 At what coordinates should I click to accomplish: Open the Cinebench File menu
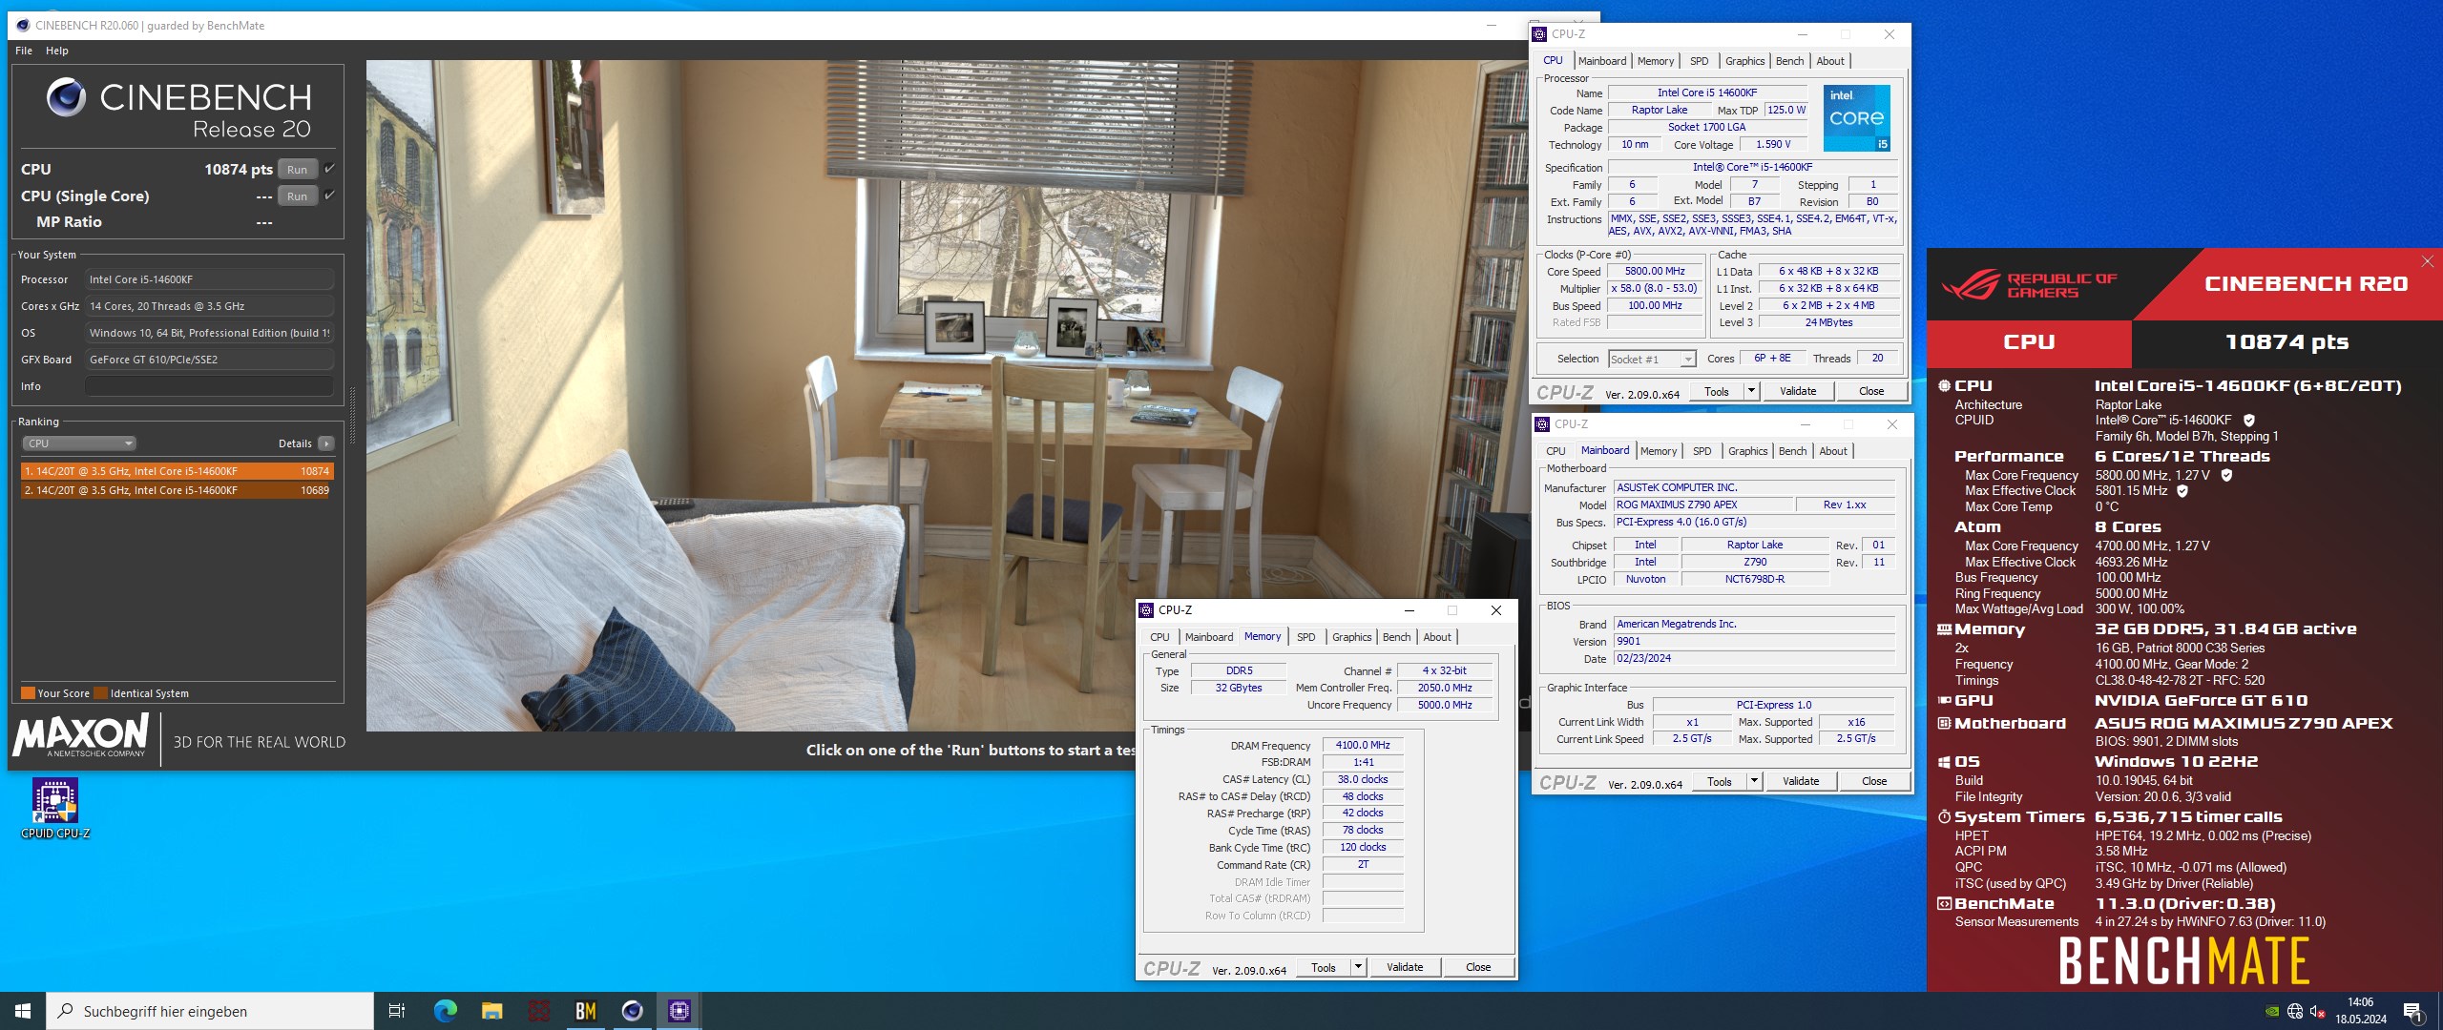(24, 51)
